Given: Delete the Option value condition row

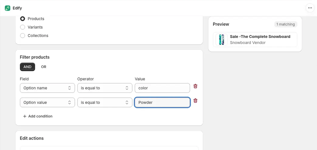Looking at the screenshot, I should point(195,101).
